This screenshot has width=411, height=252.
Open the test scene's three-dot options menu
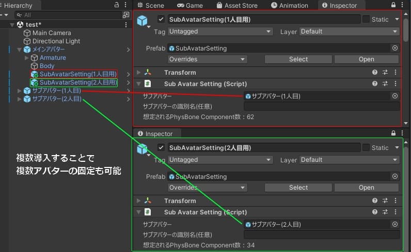coord(127,25)
